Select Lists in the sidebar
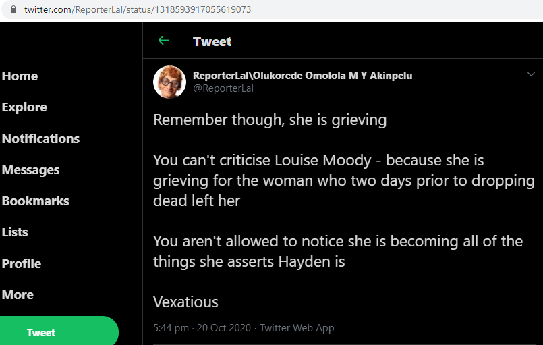This screenshot has width=543, height=345. pos(15,232)
